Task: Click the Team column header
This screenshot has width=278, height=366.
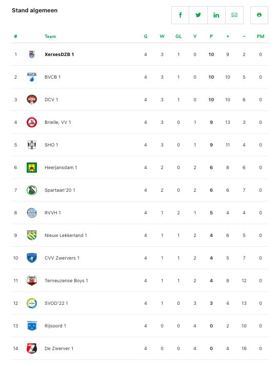Action: (x=50, y=36)
